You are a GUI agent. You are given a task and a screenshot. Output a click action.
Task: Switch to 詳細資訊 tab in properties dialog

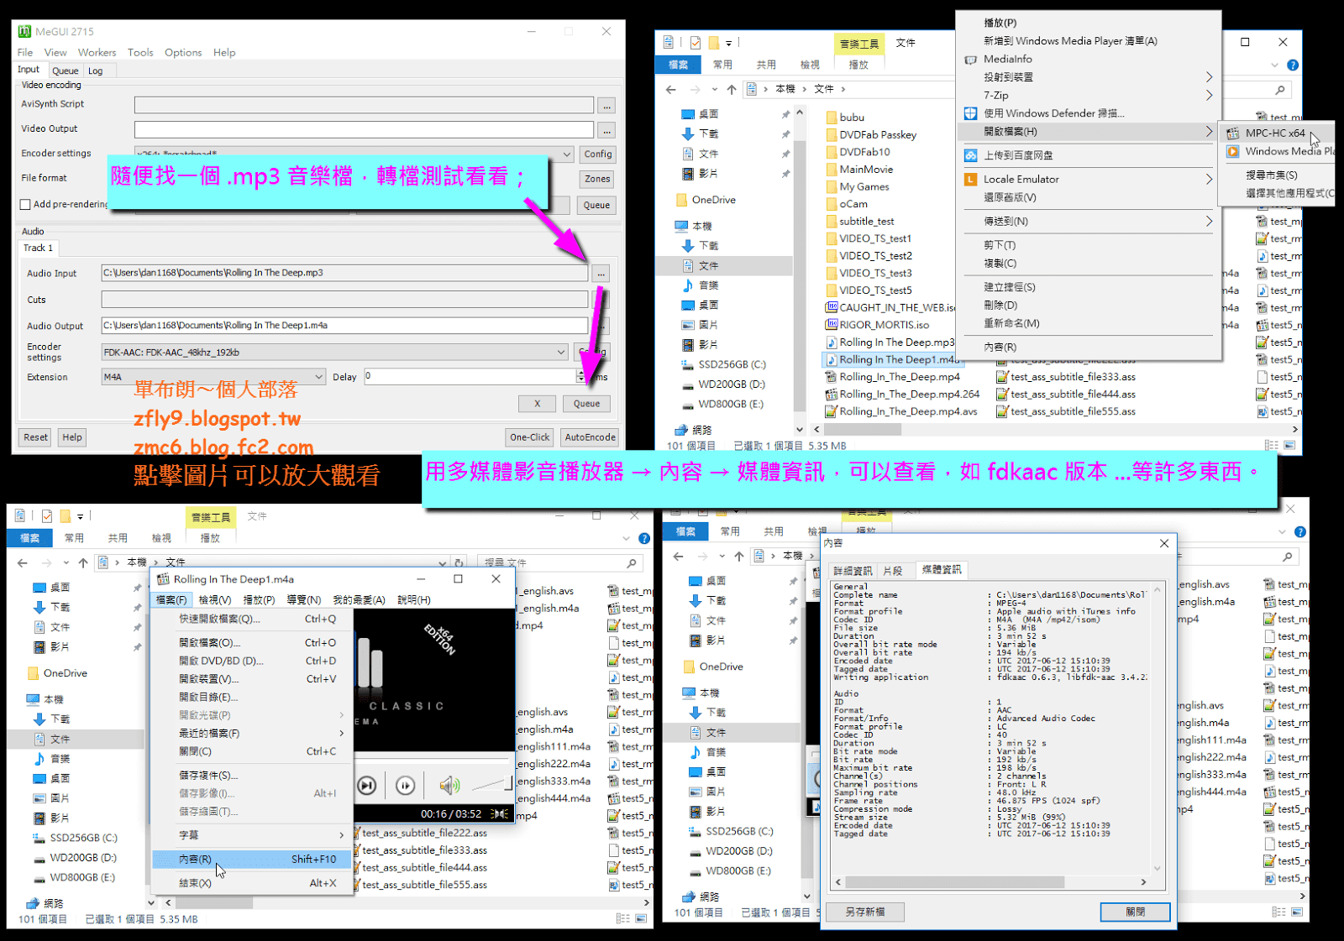[x=853, y=571]
